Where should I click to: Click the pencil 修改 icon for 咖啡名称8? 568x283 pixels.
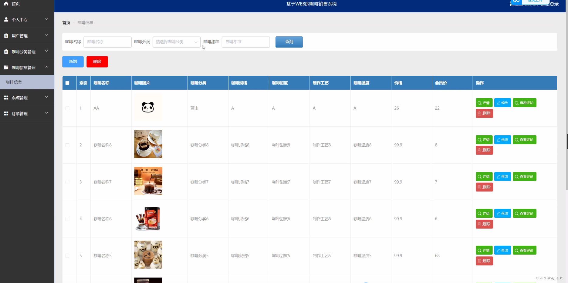point(498,140)
